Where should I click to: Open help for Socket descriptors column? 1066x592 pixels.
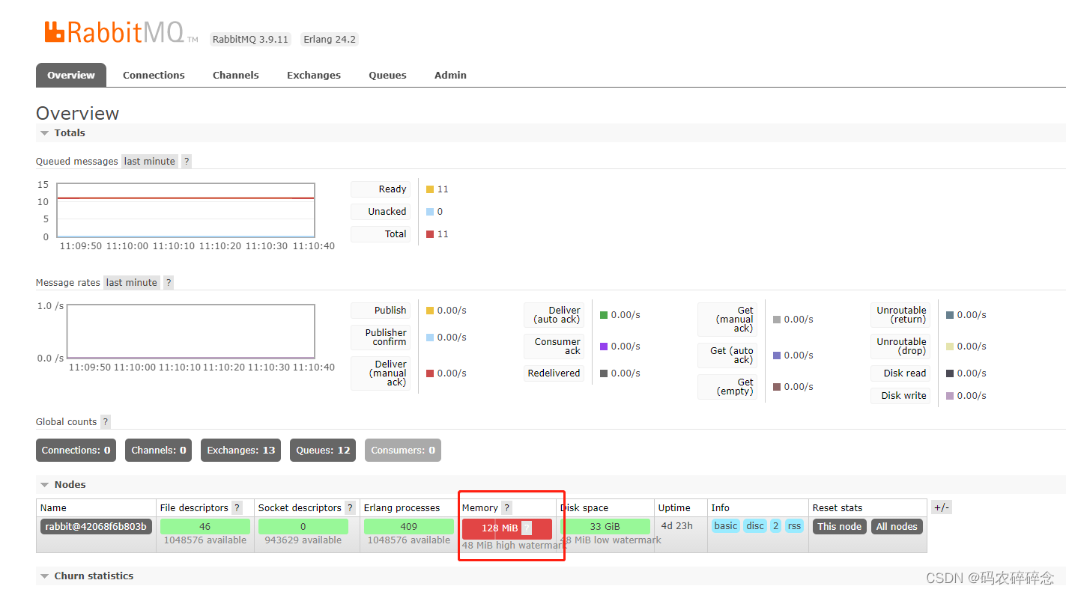pyautogui.click(x=350, y=507)
